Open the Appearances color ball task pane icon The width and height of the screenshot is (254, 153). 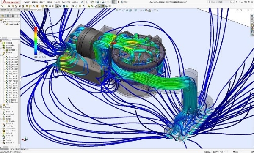252,28
